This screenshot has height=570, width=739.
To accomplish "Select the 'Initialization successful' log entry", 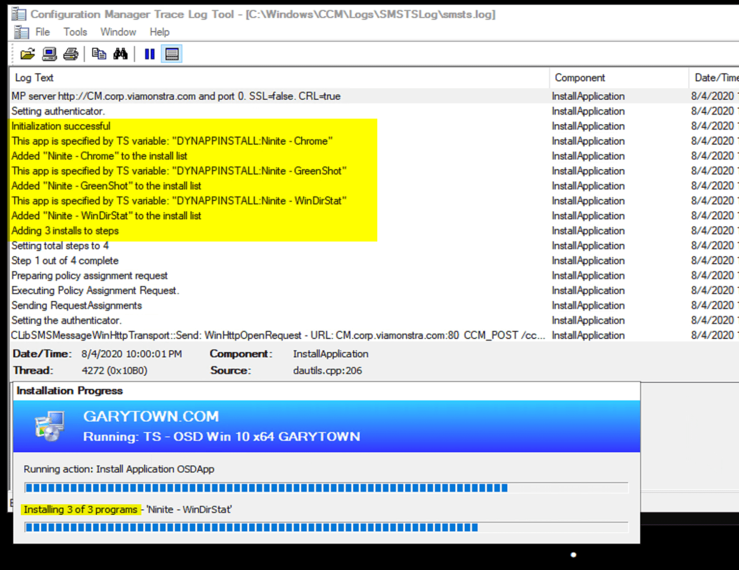I will [61, 126].
